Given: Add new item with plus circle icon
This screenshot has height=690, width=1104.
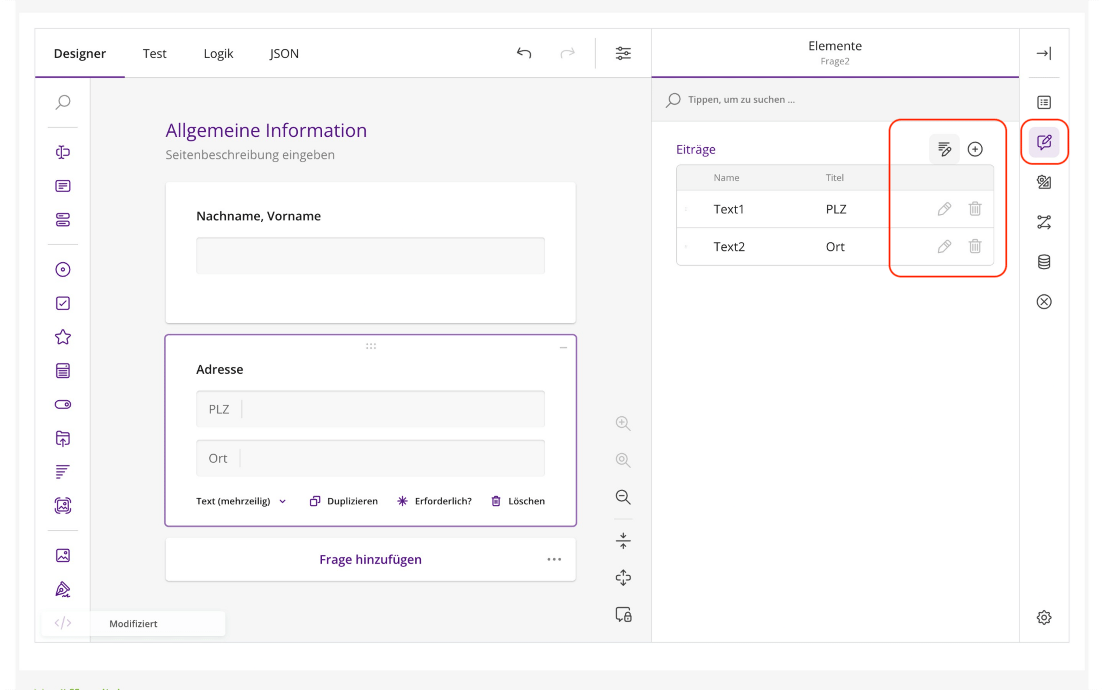Looking at the screenshot, I should (x=975, y=149).
